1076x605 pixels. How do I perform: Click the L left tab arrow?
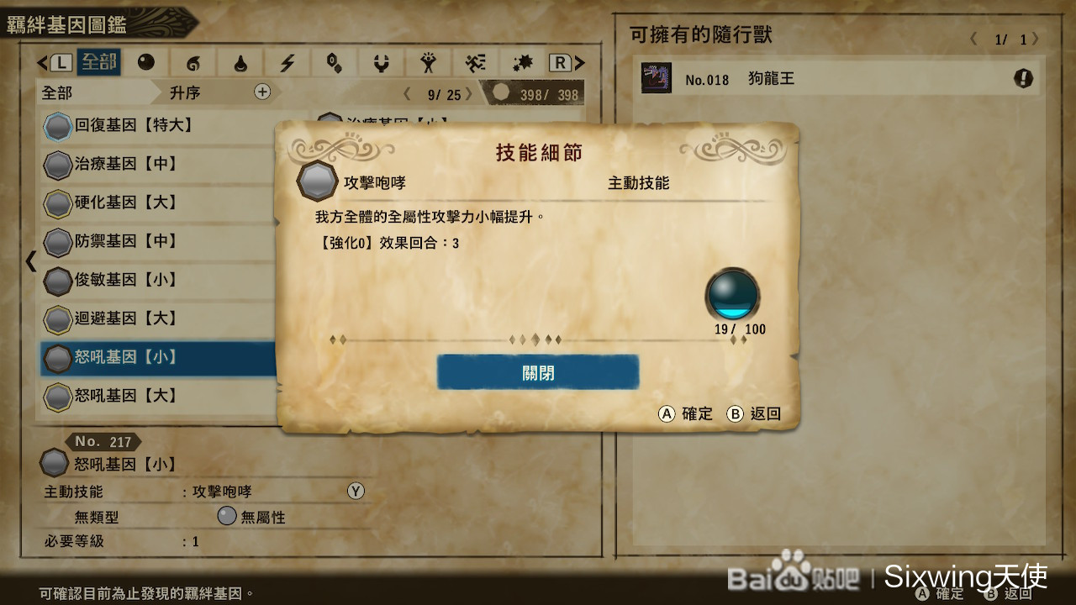tap(55, 63)
